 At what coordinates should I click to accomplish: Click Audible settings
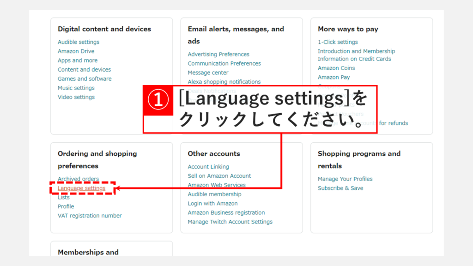[78, 42]
